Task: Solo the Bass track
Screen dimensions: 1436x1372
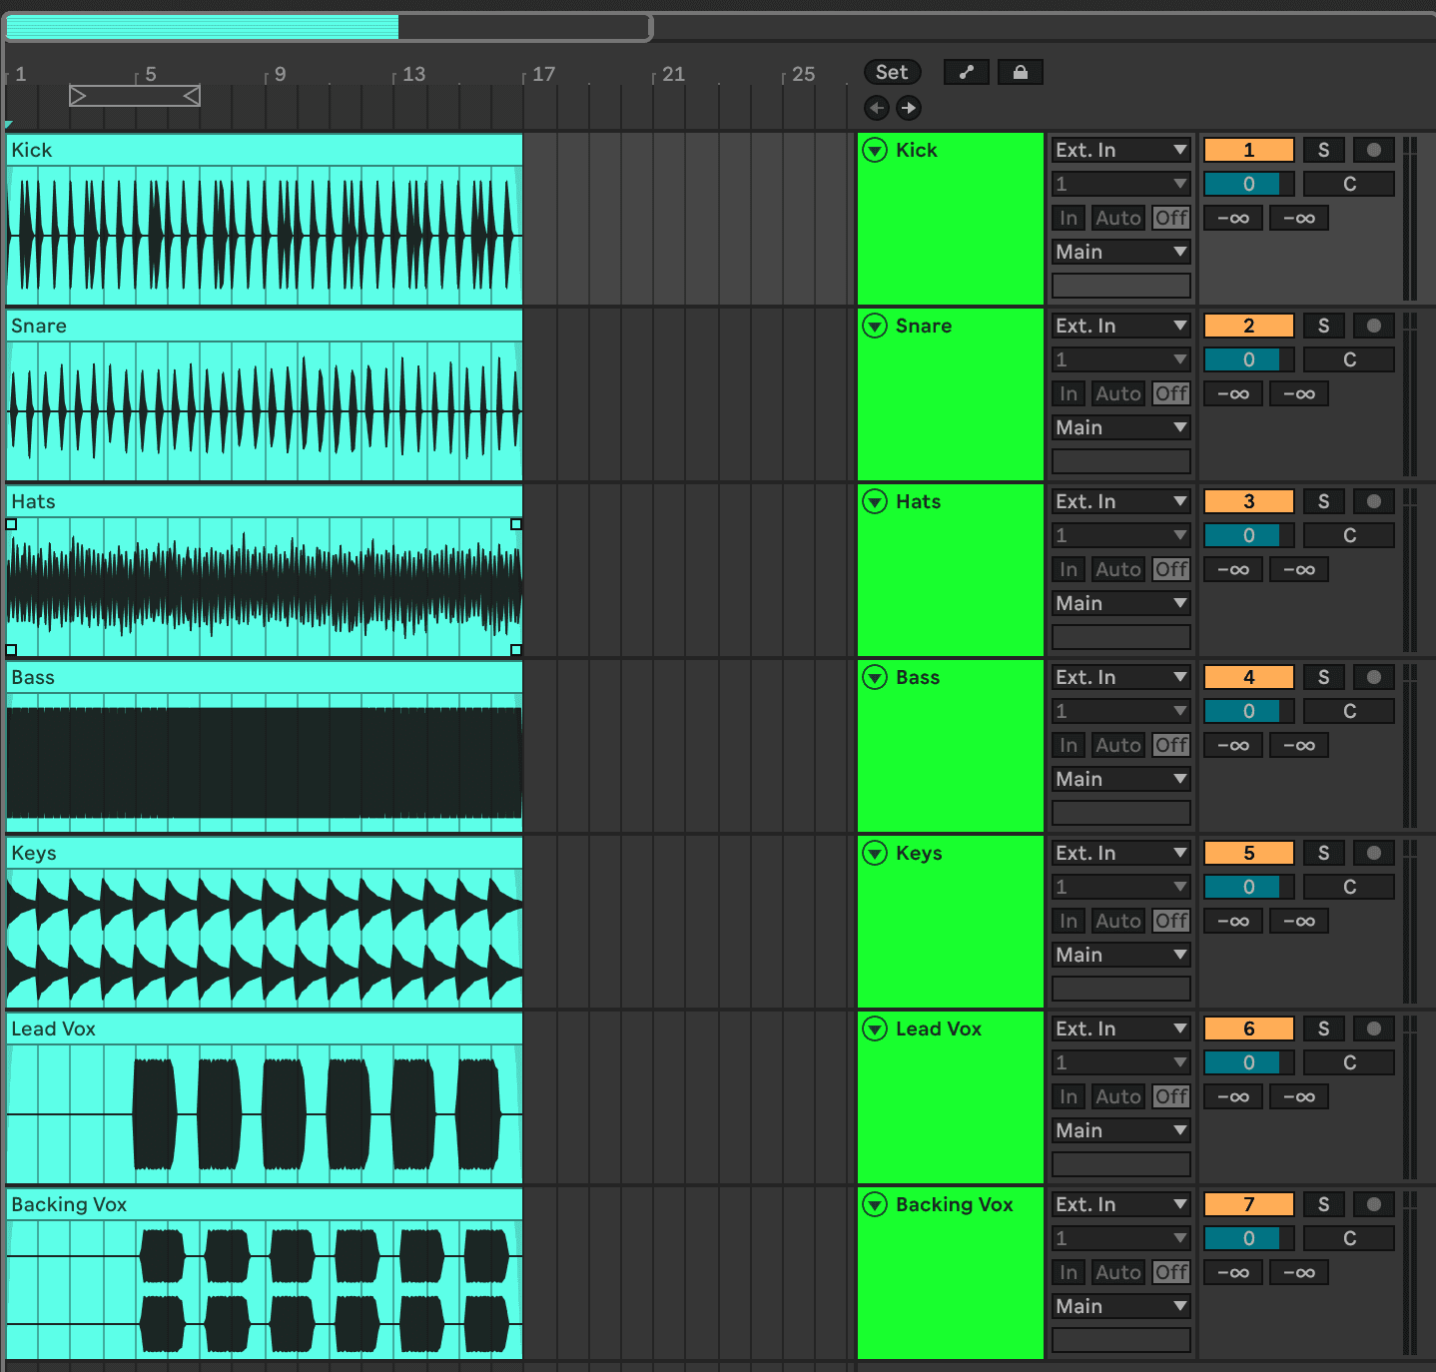Action: click(x=1324, y=677)
